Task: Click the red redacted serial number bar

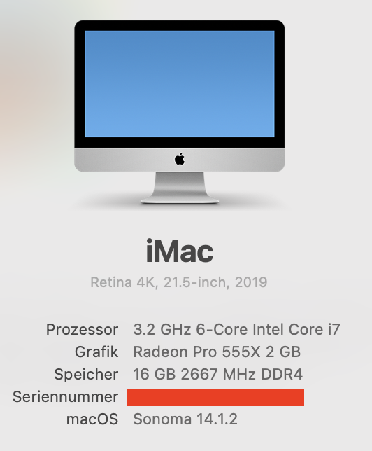Action: 216,398
